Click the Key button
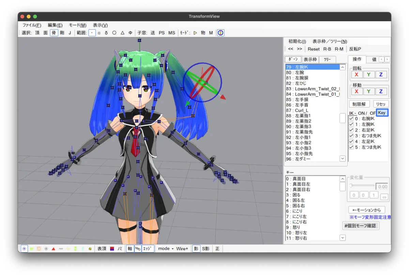 tap(382, 113)
